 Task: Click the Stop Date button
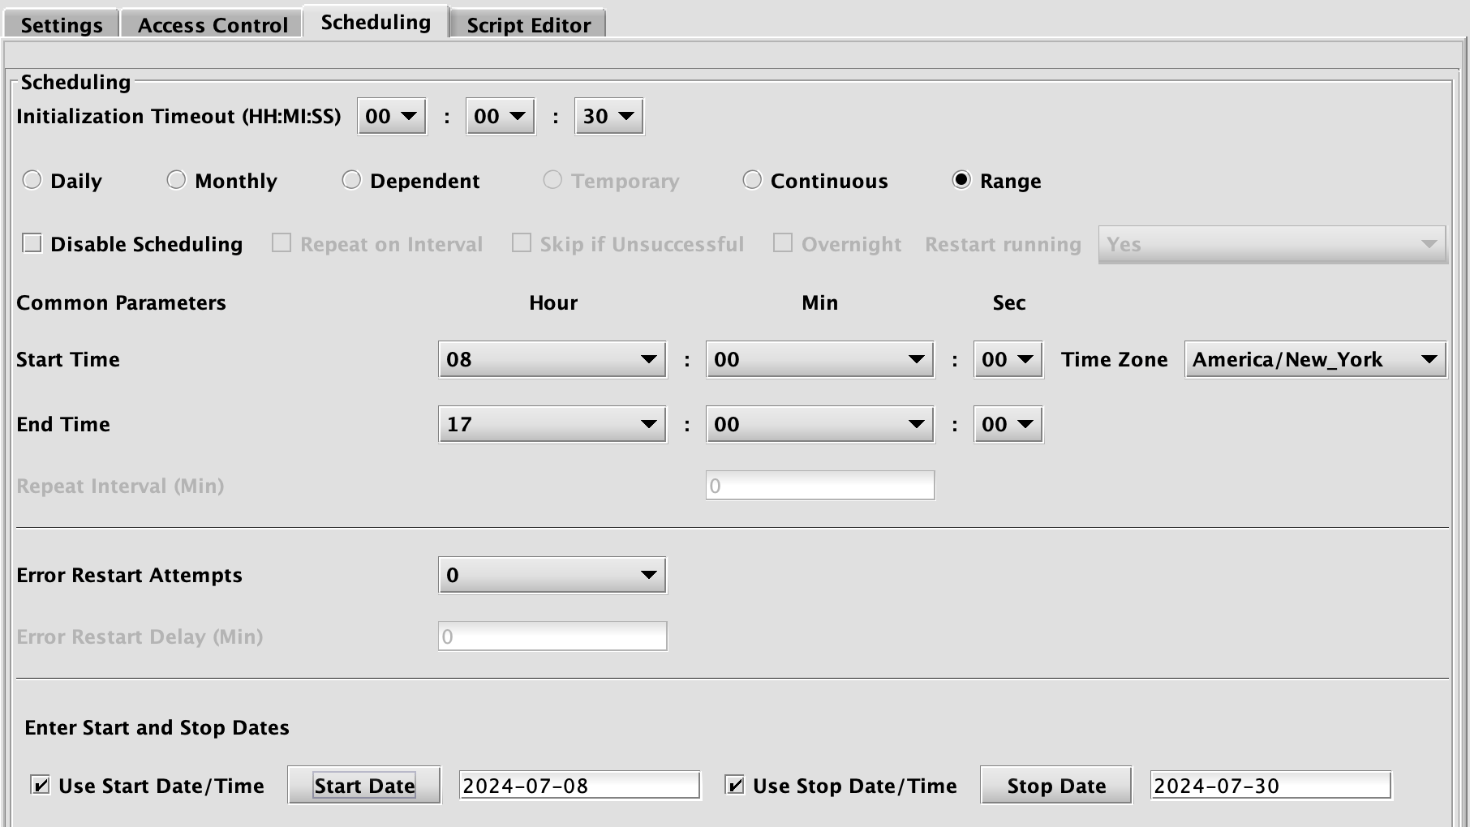click(1055, 785)
